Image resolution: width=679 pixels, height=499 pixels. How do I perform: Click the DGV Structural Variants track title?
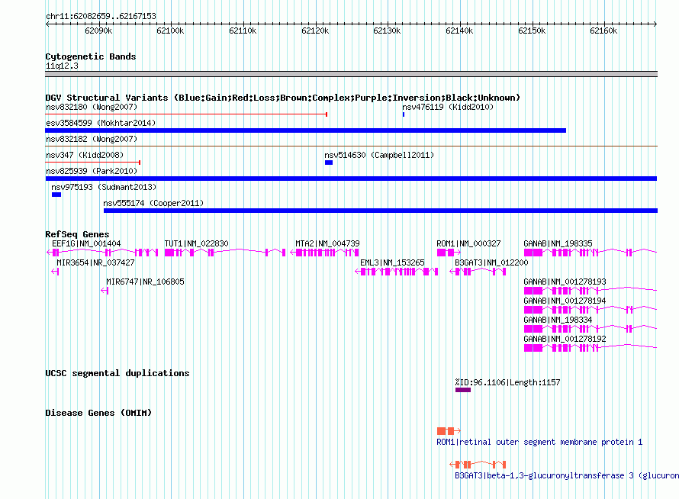[283, 98]
